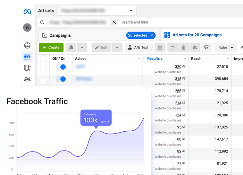Switch to Ad sets for 20 Campaigns tab
This screenshot has height=175, width=243.
click(x=196, y=35)
